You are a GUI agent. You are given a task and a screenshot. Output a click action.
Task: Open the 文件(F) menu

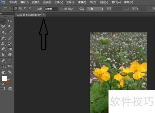tap(13, 2)
